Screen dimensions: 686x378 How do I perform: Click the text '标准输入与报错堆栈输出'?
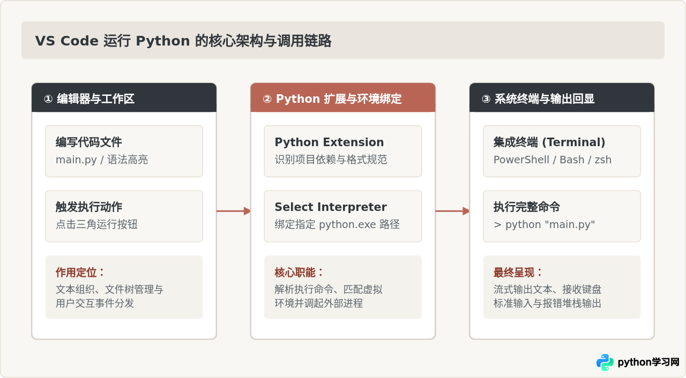click(547, 303)
